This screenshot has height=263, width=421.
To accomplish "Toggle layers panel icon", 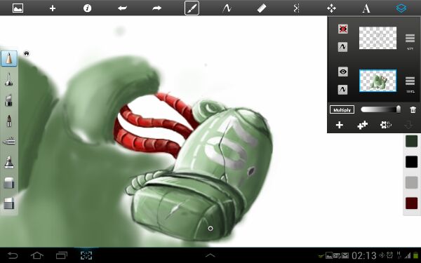I will 401,8.
